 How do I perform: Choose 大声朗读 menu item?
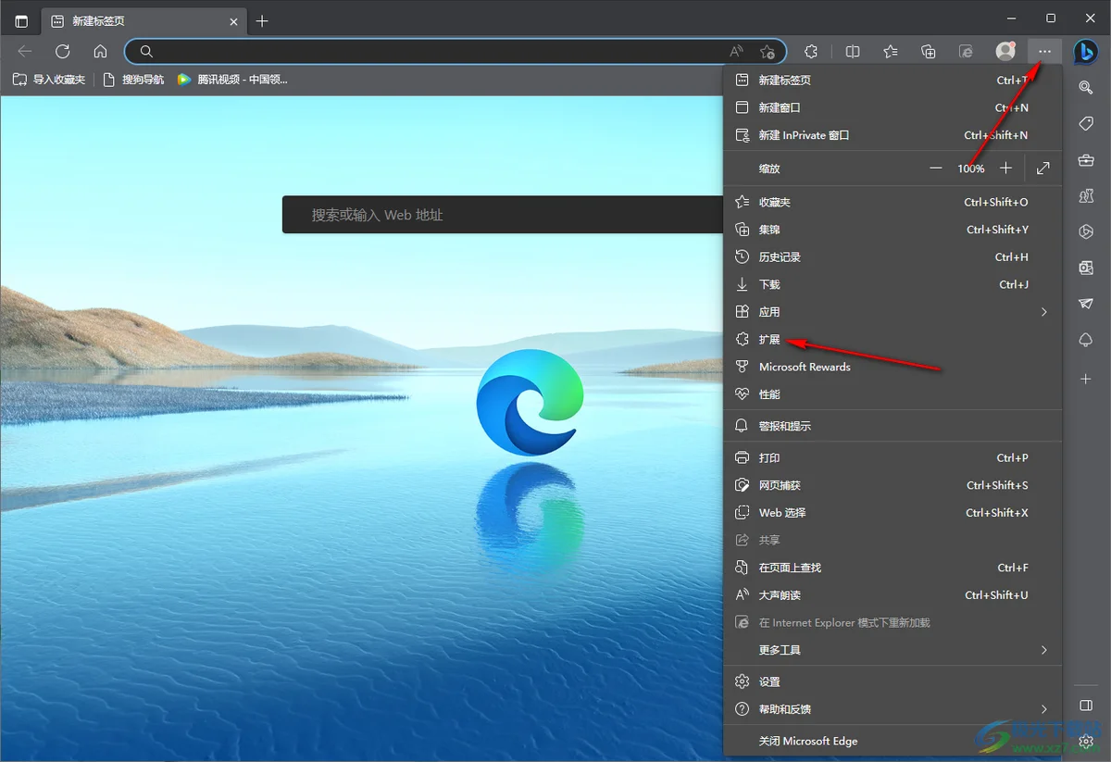coord(893,595)
